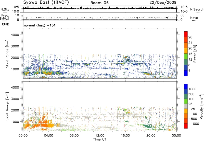Click the 'Power [dB]' colorbar label

pos(195,54)
